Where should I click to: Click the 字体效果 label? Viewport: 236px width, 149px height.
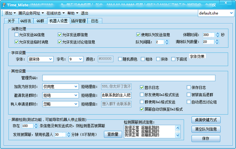point(197,56)
